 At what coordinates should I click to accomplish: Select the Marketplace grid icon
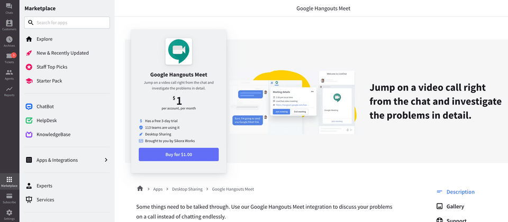pyautogui.click(x=9, y=179)
